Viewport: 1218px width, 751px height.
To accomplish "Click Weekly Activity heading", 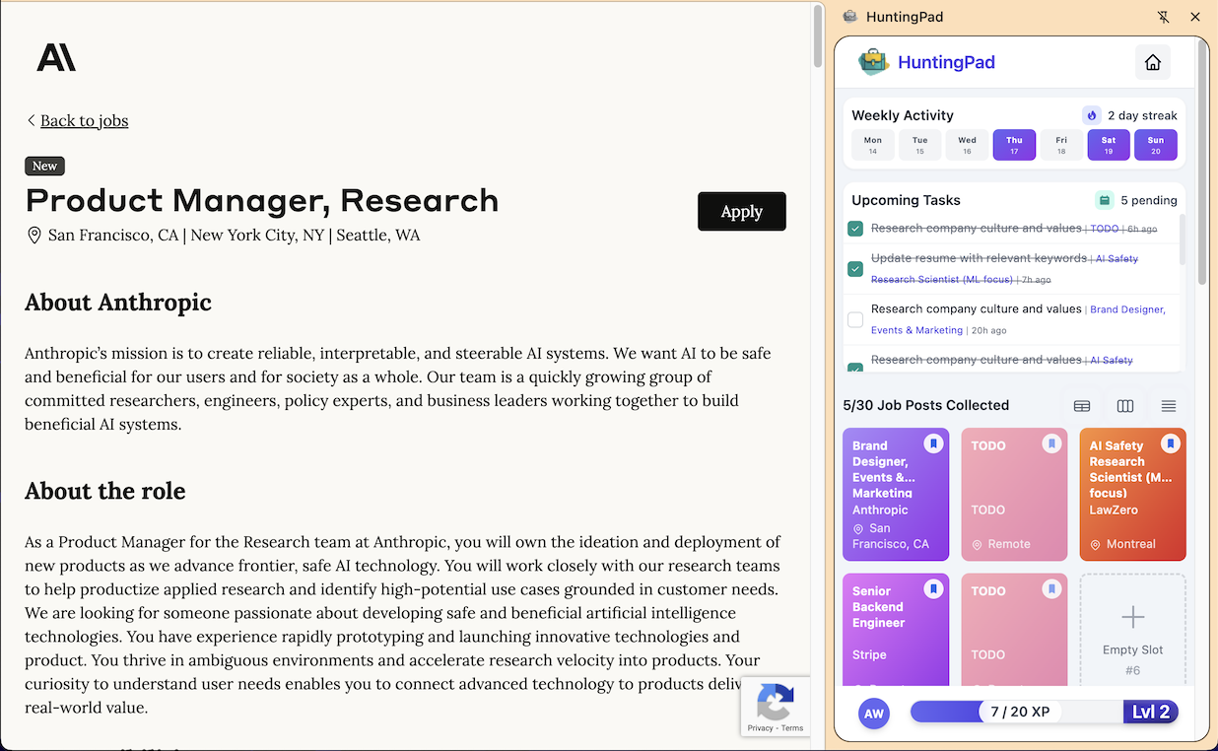I will point(903,115).
